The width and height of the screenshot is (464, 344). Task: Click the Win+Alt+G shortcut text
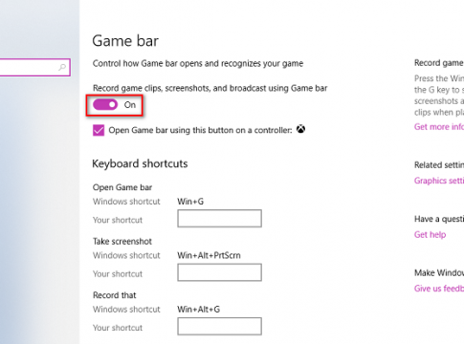click(199, 309)
